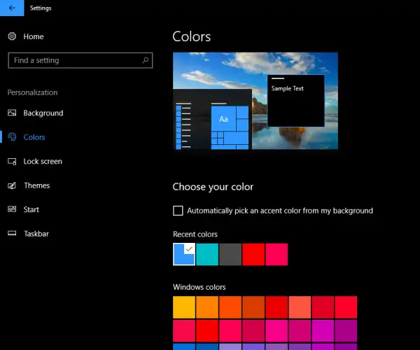Focus the Find a setting search field
Image resolution: width=420 pixels, height=350 pixels.
80,60
